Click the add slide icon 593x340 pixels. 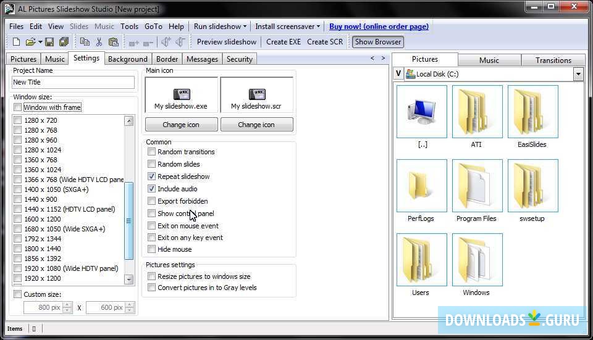point(134,43)
